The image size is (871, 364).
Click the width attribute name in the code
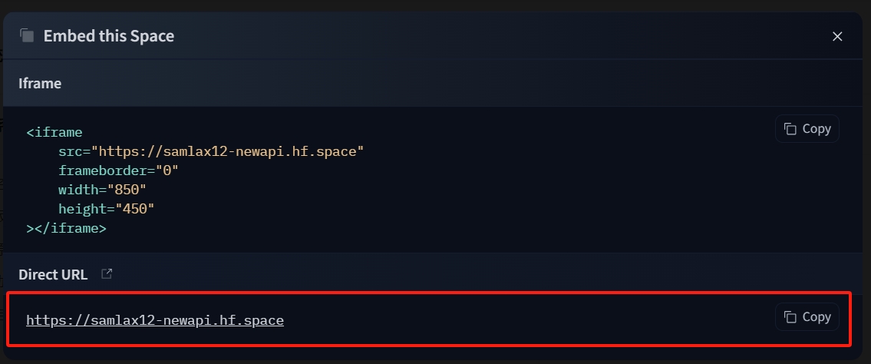click(x=78, y=190)
